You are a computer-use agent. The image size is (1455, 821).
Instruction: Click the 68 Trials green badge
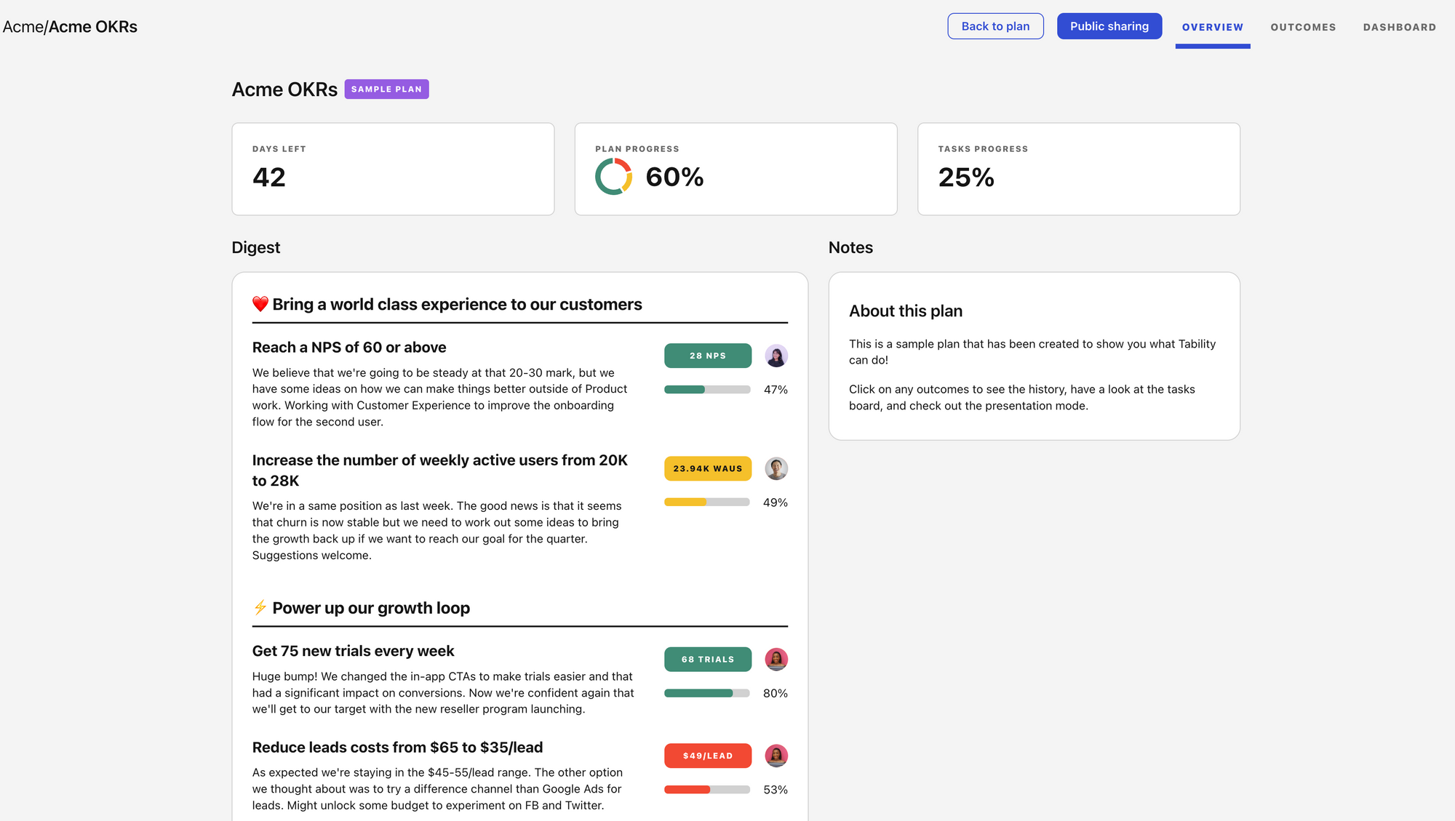click(x=707, y=660)
